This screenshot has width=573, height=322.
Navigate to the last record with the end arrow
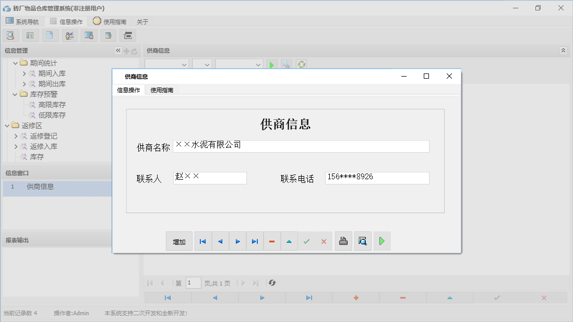(x=255, y=241)
